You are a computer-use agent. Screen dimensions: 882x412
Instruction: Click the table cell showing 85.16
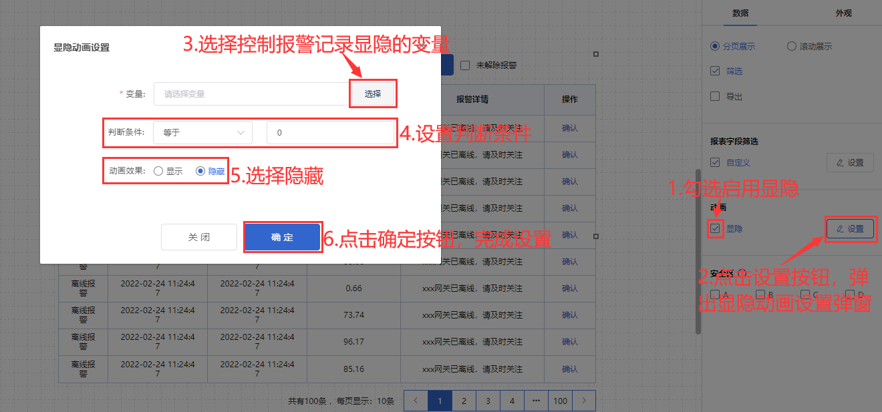point(354,369)
